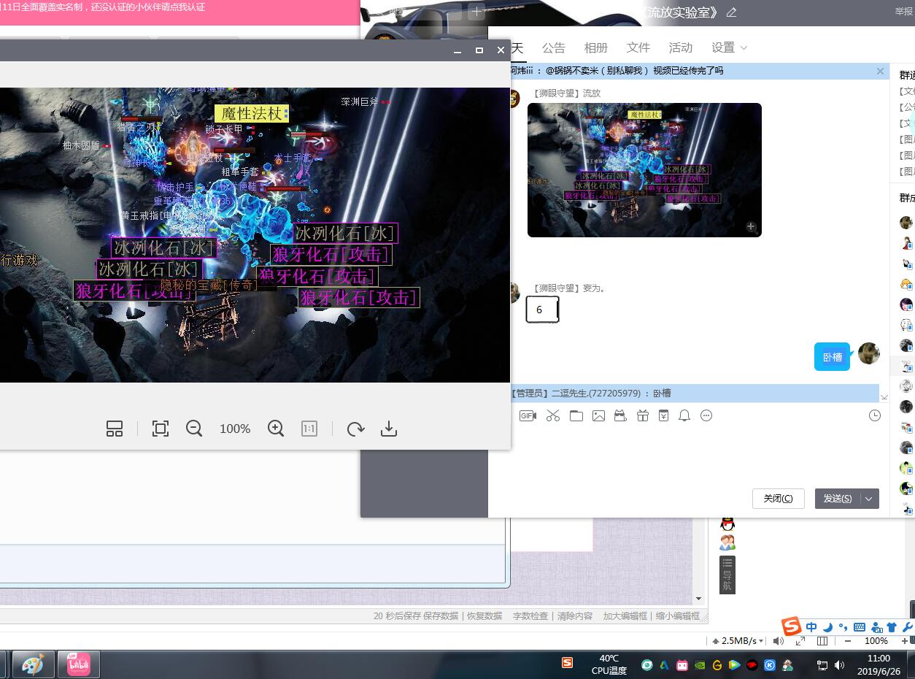Click the GIF recording icon in chat toolbar
The image size is (915, 679).
(528, 415)
